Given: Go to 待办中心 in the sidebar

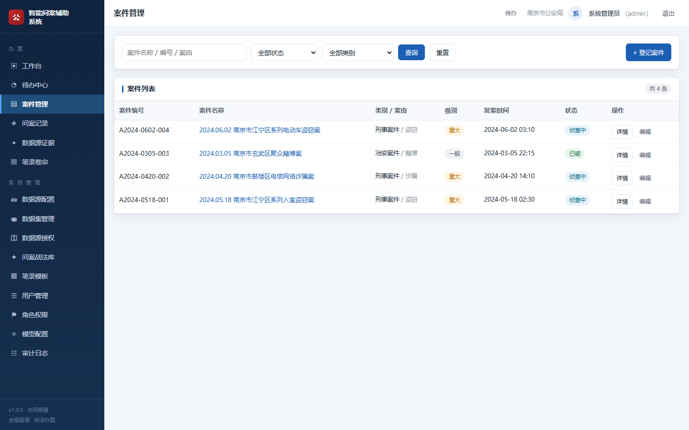Looking at the screenshot, I should [x=52, y=85].
